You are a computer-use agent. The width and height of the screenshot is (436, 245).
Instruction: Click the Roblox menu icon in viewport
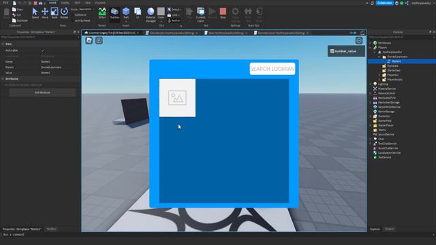[89, 41]
